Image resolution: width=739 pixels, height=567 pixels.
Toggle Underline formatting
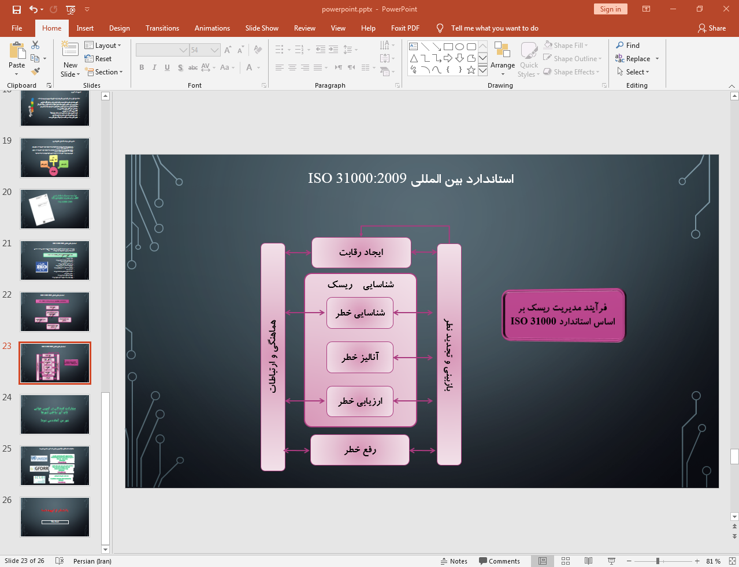pyautogui.click(x=167, y=67)
